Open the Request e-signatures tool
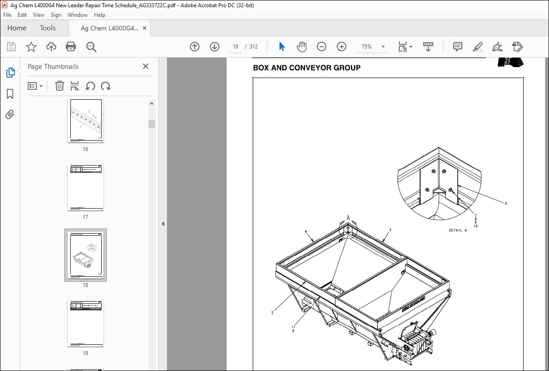Screen dimensions: 549x371 (518, 47)
